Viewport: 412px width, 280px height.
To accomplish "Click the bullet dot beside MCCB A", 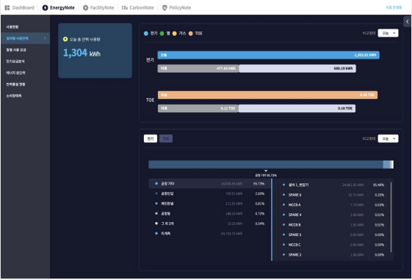I will [x=283, y=205].
